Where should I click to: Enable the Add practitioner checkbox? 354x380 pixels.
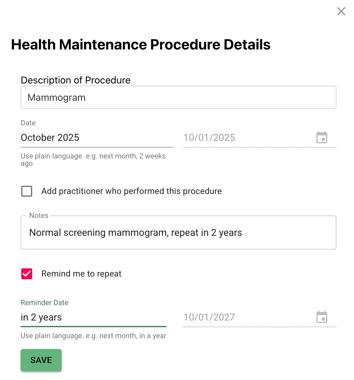coord(27,191)
